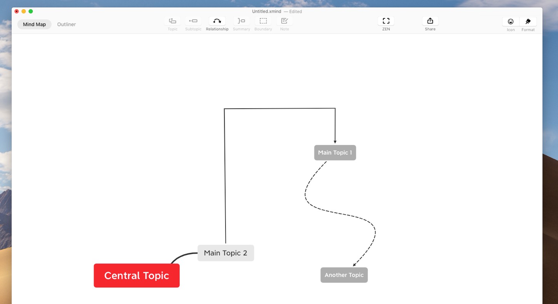The width and height of the screenshot is (558, 304).
Task: Select the Main Topic 1 node
Action: point(335,153)
